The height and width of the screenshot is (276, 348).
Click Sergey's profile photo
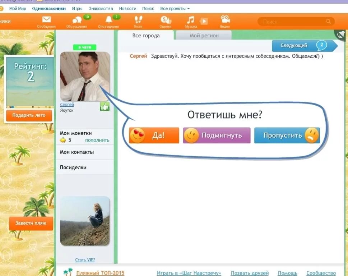(85, 77)
